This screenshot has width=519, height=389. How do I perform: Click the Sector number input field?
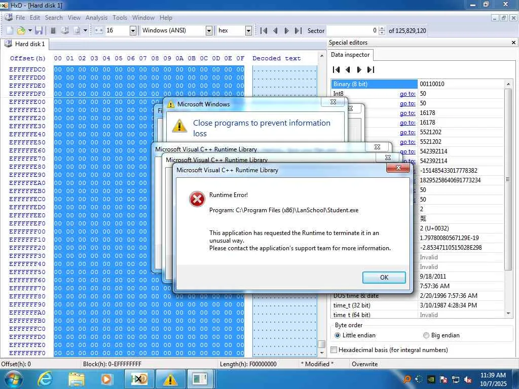coord(352,30)
